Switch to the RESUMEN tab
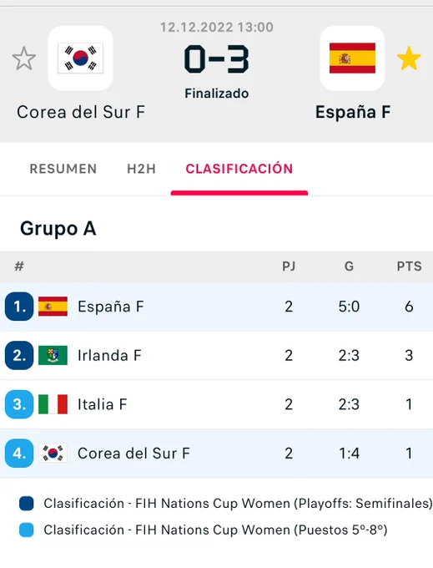The height and width of the screenshot is (568, 433). (63, 169)
